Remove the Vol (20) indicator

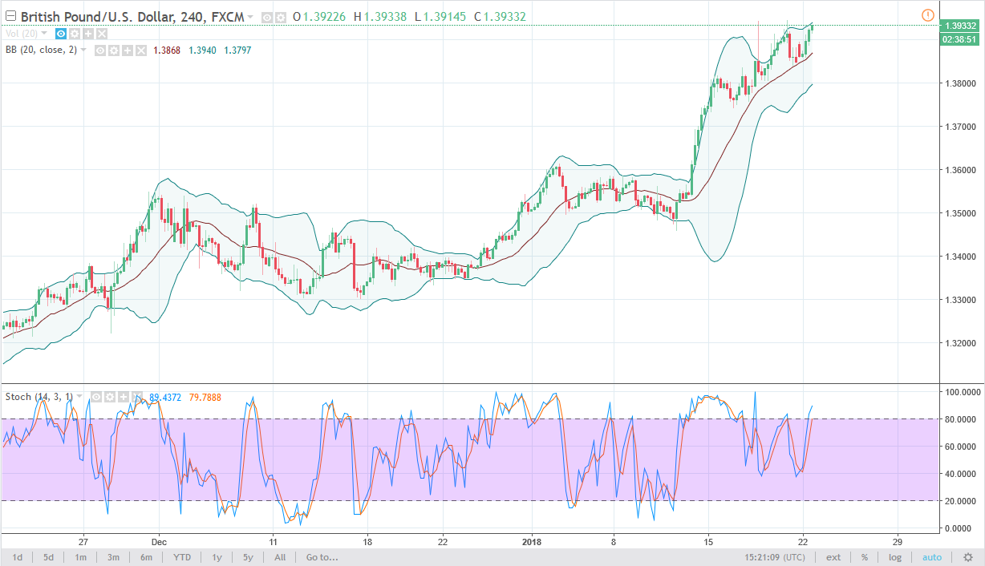point(102,34)
